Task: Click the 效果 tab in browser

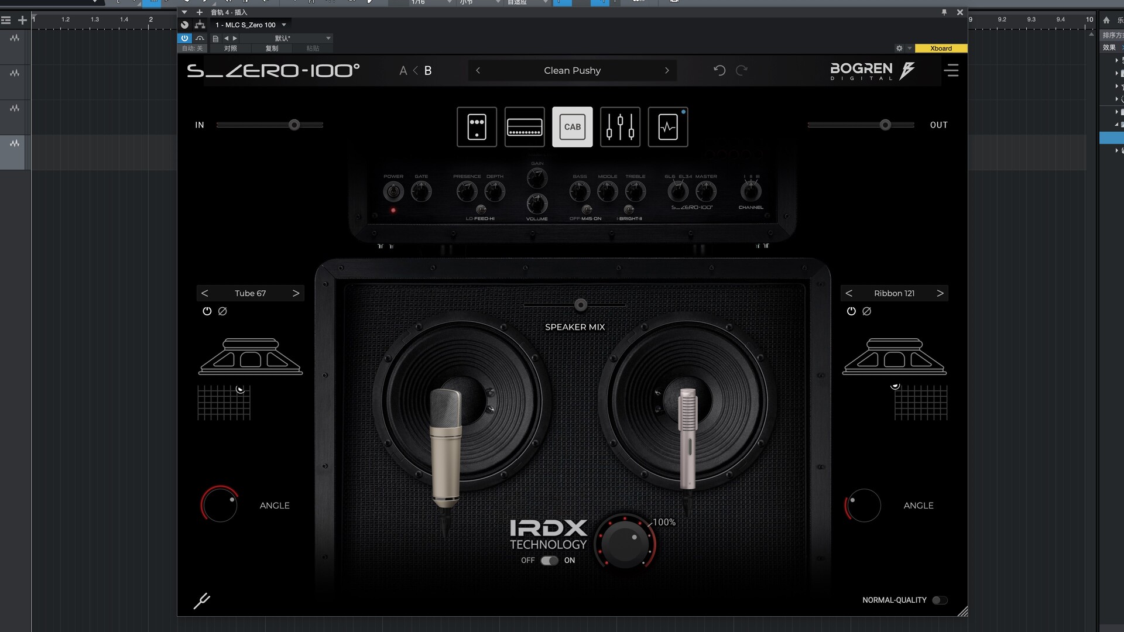Action: (x=1109, y=47)
